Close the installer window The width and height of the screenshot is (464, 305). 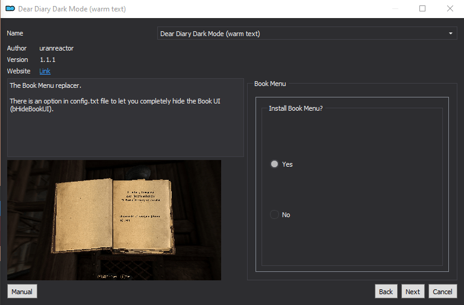(x=450, y=8)
